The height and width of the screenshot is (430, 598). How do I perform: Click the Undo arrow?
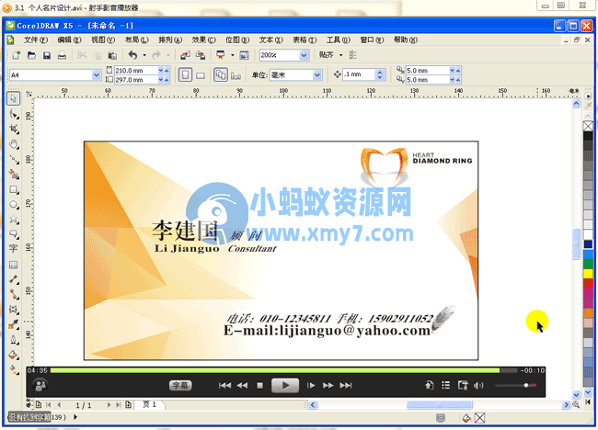point(132,55)
